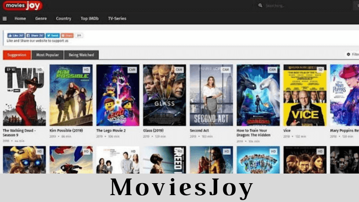Click the Facebook Share button
359x202 pixels.
click(x=35, y=35)
